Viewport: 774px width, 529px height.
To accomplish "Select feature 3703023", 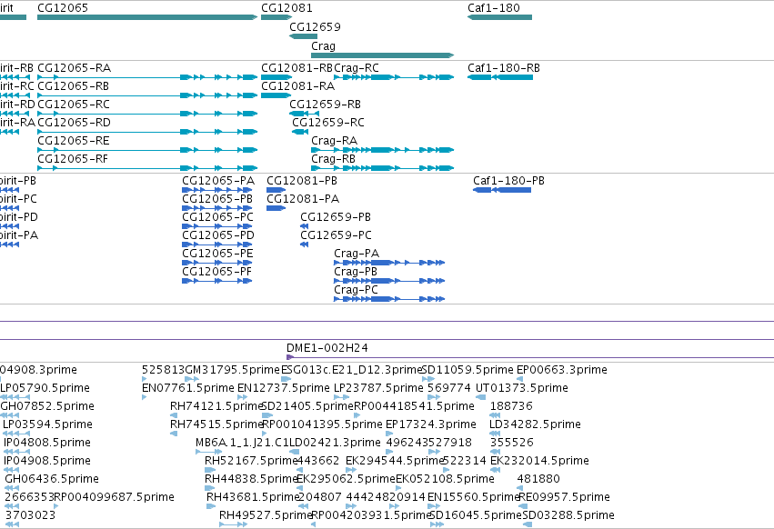I will point(30,515).
